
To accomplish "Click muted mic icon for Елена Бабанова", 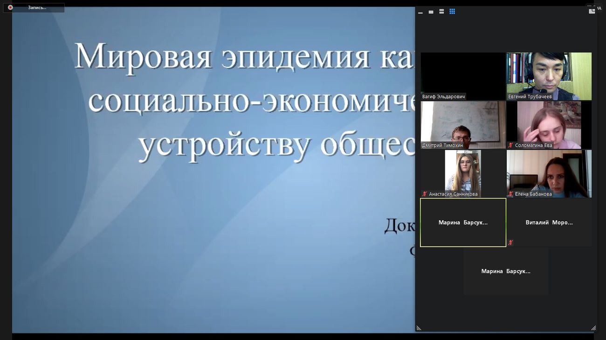I will [511, 194].
